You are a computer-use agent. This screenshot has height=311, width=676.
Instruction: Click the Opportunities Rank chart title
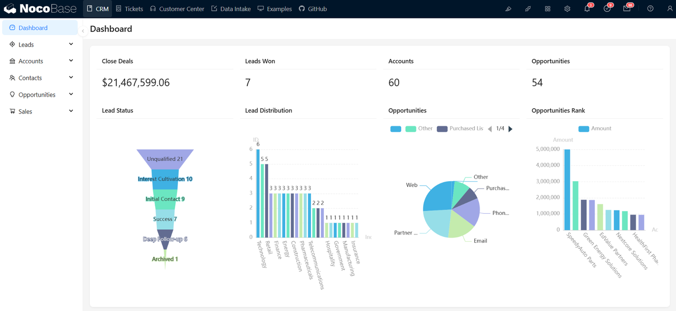[x=558, y=111]
